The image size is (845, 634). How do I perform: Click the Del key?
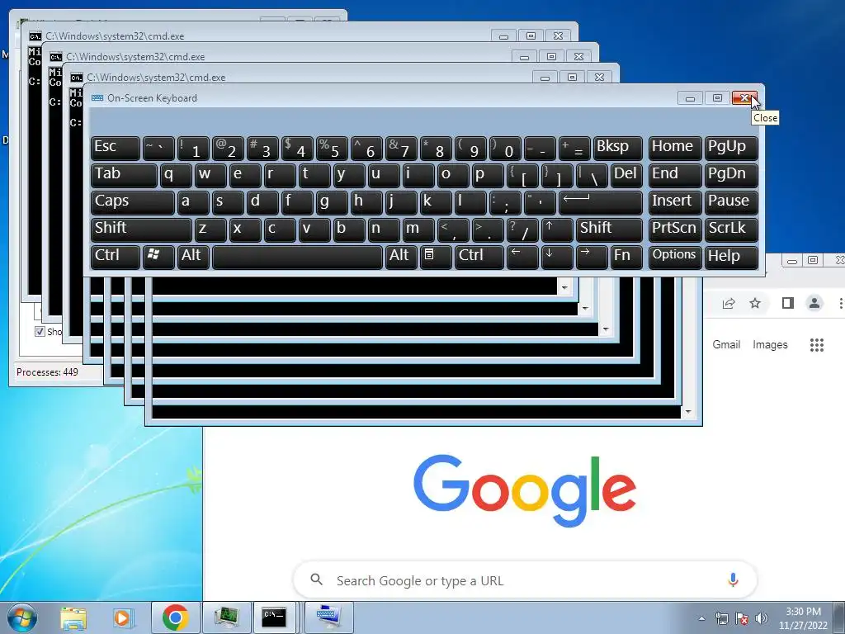(627, 175)
